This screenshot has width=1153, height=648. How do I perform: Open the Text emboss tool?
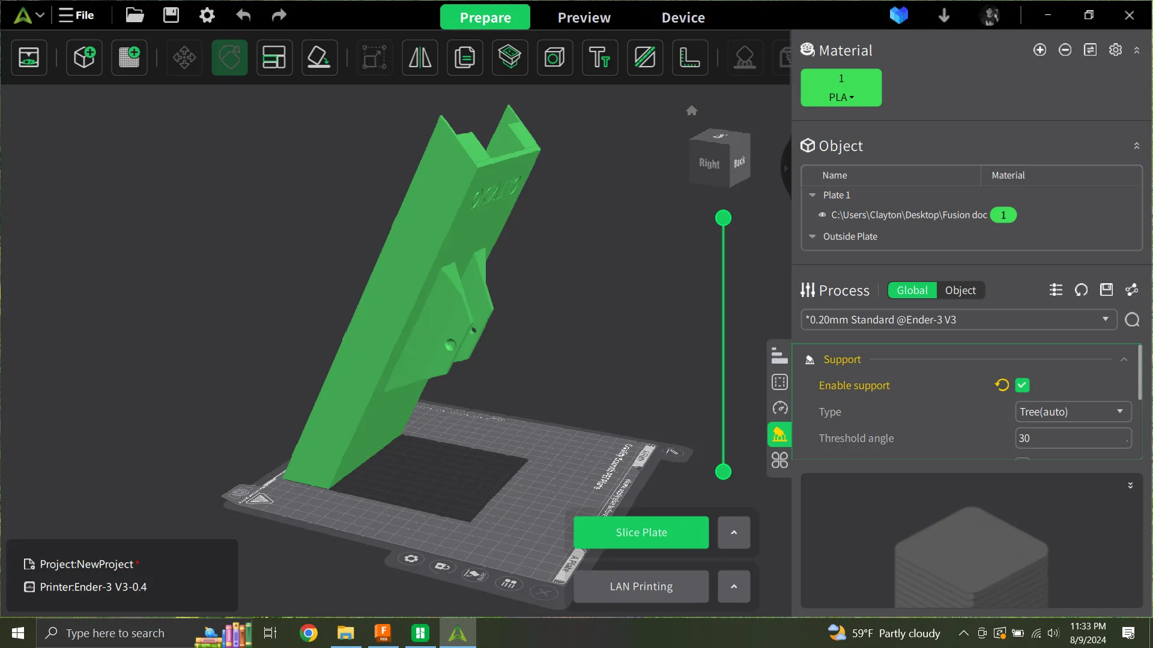point(599,58)
